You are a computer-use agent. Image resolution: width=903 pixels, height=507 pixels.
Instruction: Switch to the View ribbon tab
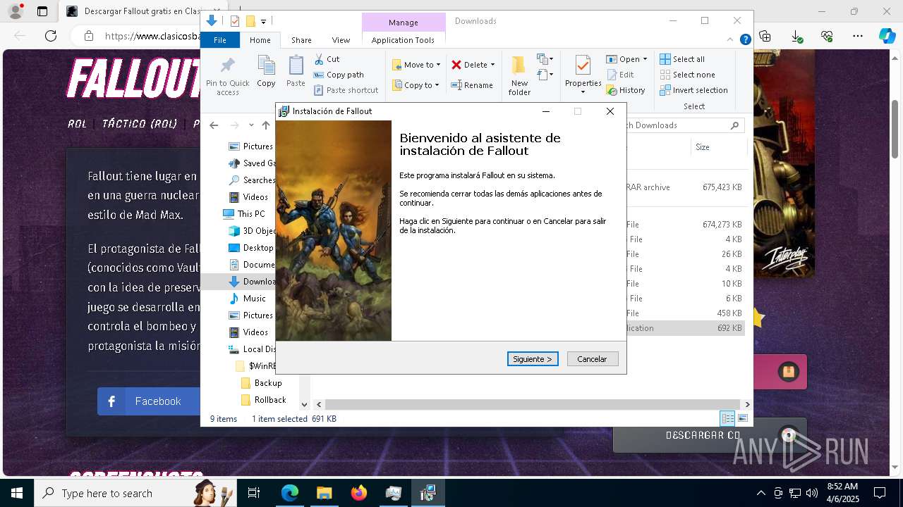coord(341,40)
